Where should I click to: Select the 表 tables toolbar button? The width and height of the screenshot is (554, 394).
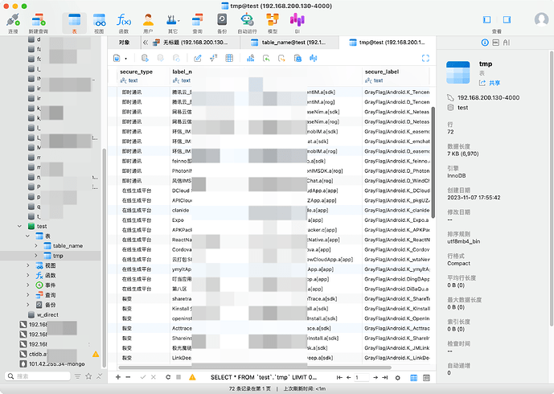pos(74,23)
